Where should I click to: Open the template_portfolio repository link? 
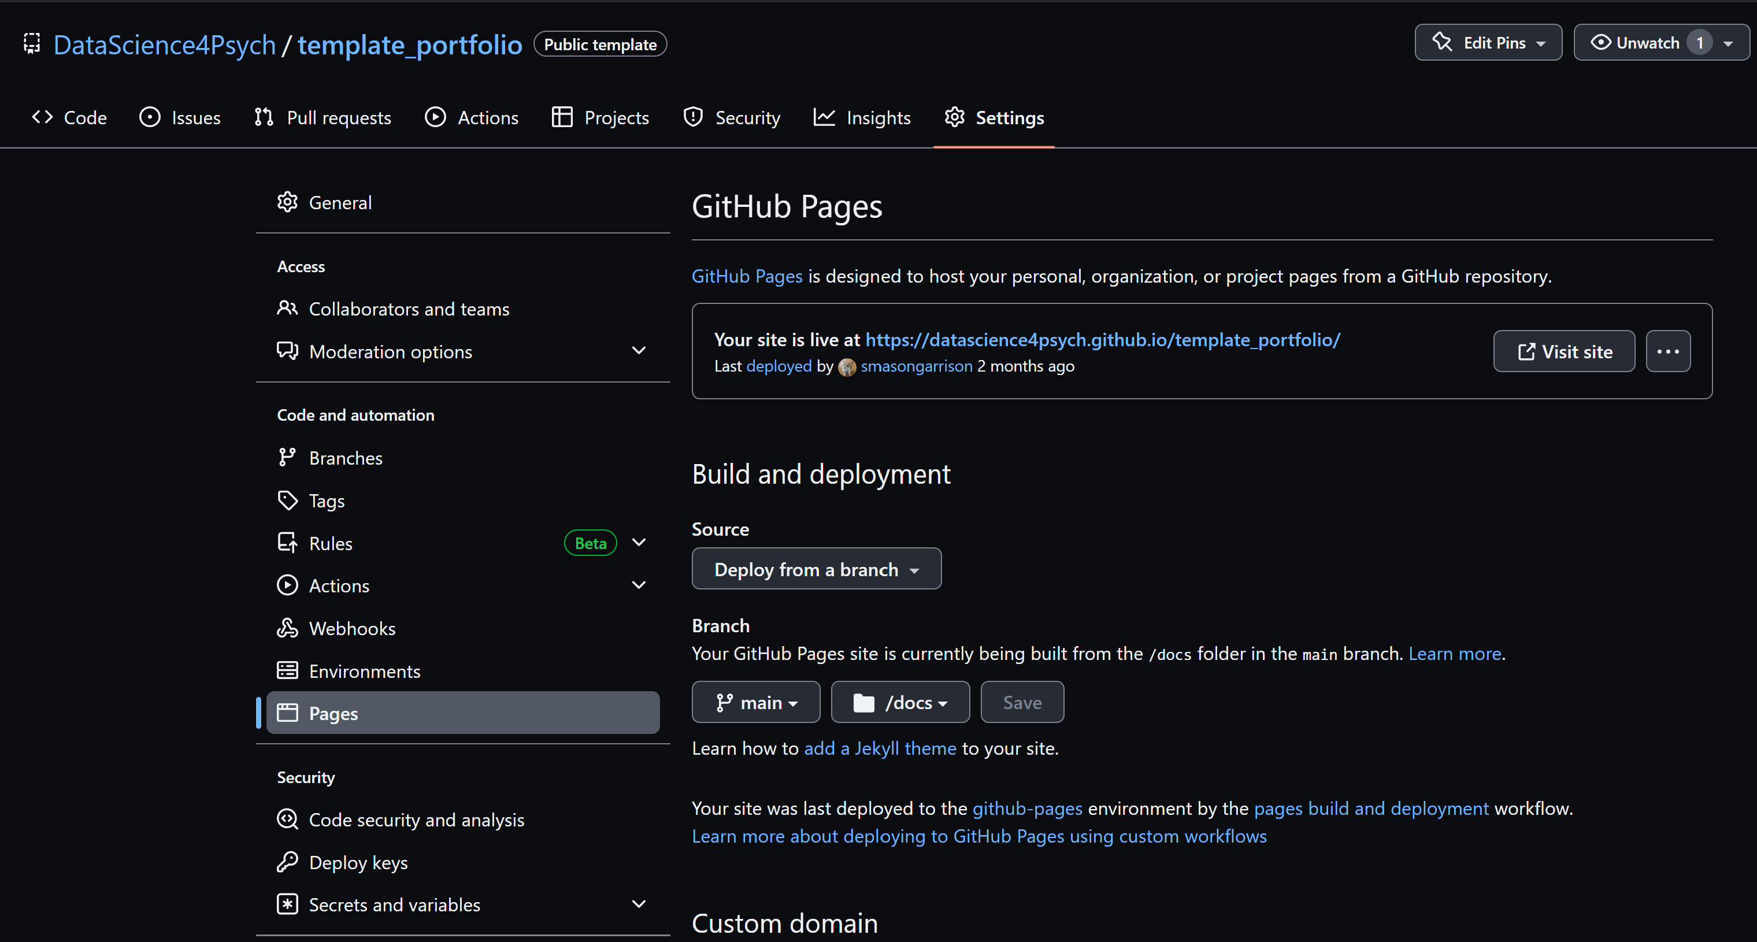pyautogui.click(x=410, y=45)
